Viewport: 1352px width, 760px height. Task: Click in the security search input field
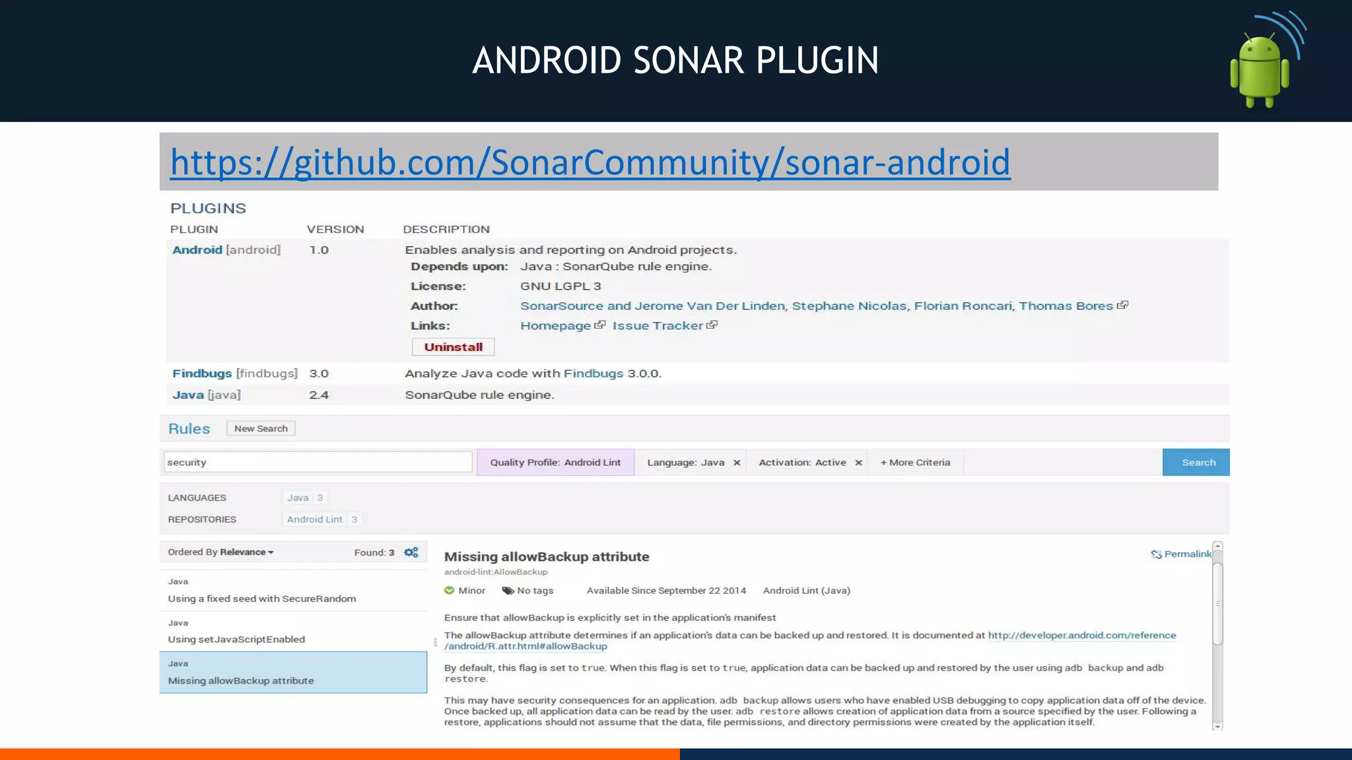tap(318, 462)
